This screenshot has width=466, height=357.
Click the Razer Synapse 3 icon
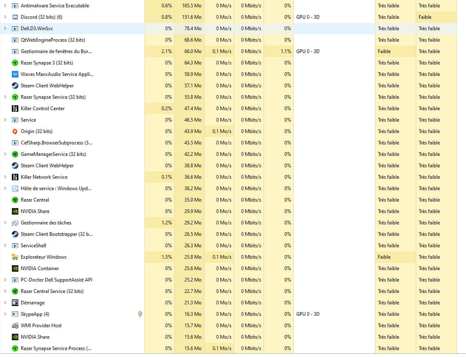click(x=15, y=63)
